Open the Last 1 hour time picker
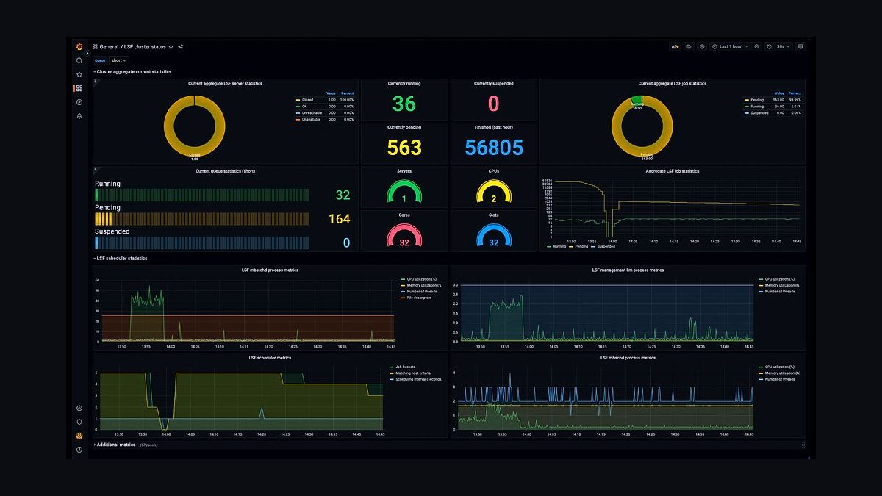 (730, 46)
